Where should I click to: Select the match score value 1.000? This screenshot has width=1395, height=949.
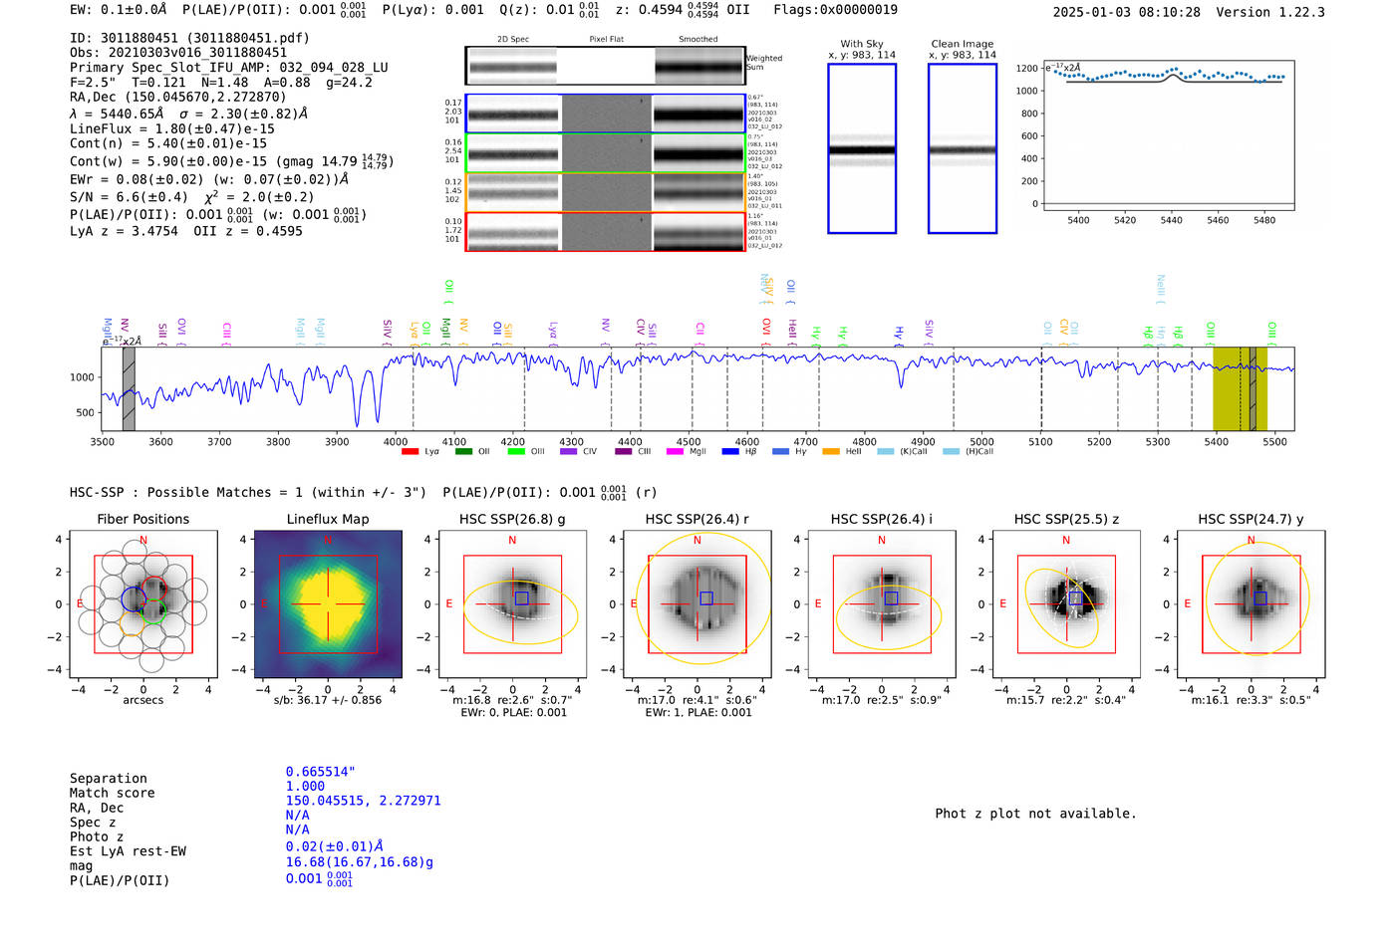click(305, 786)
